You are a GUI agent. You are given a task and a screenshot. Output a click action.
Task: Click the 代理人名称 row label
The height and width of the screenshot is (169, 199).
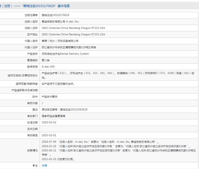[31, 41]
